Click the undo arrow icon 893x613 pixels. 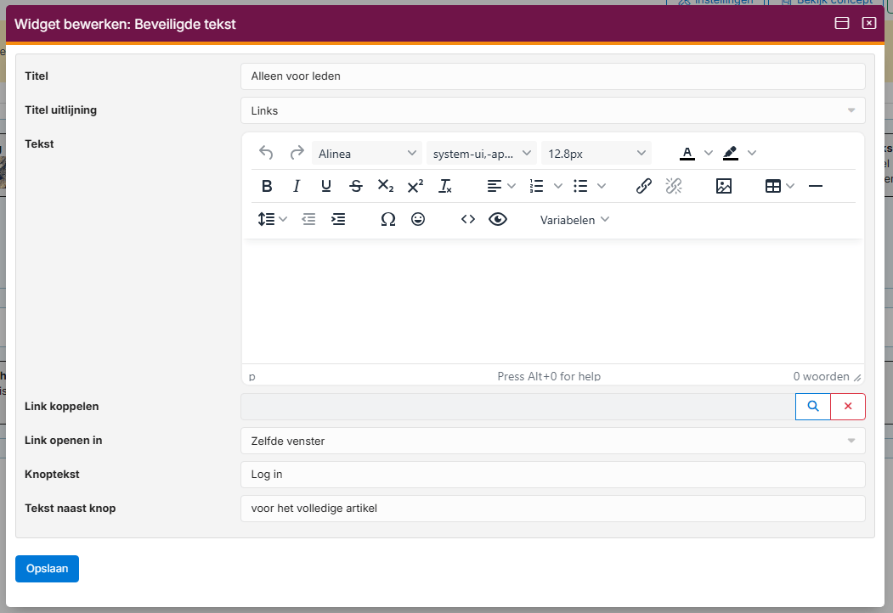pos(266,153)
